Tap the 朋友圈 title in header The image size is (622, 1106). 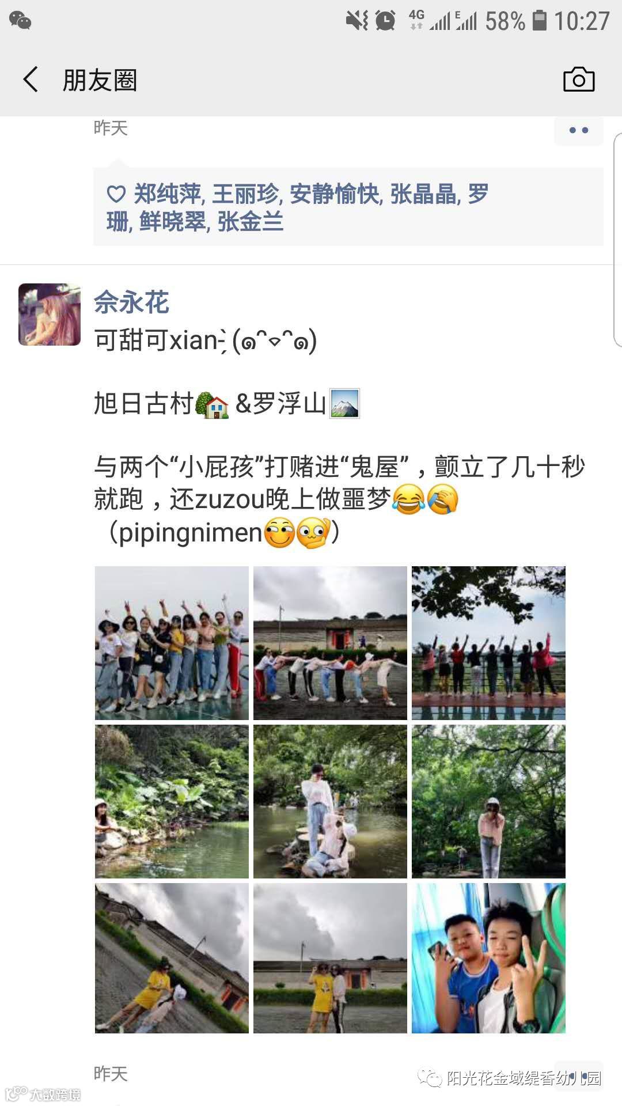point(100,80)
